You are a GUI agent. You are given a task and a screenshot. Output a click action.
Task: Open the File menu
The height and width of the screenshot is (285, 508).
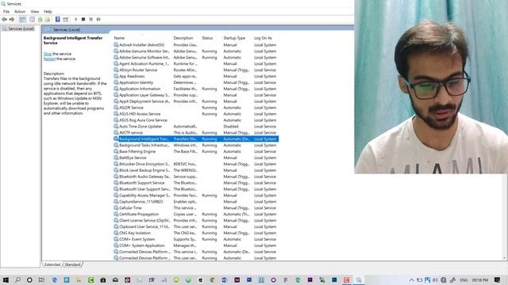point(6,11)
